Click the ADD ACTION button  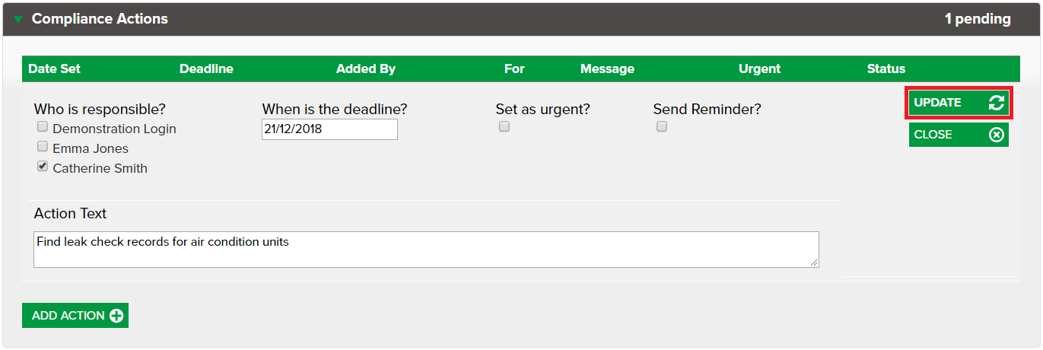coord(75,316)
